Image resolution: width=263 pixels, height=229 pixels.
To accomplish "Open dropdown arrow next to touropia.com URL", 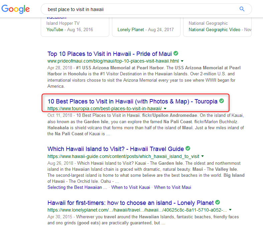I will [165, 109].
